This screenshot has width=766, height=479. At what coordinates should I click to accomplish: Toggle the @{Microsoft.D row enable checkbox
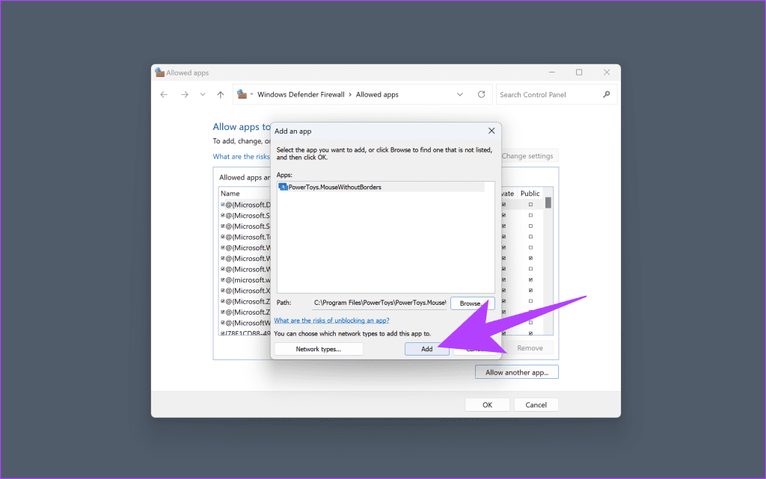pos(223,205)
